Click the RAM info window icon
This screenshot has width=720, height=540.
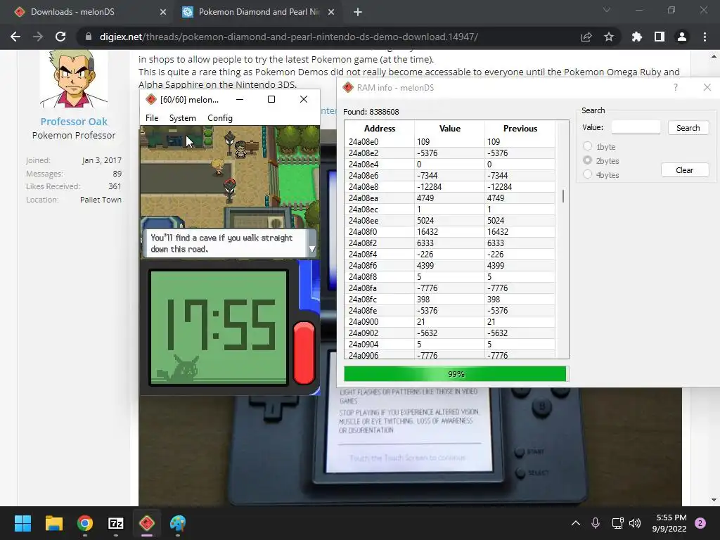[x=348, y=87]
